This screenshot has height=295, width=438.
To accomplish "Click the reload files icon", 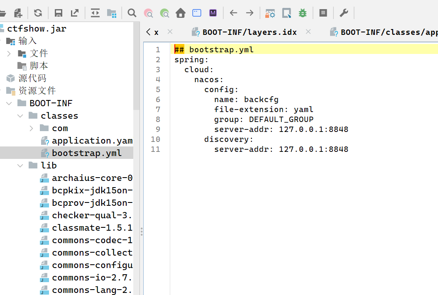I will coord(38,13).
